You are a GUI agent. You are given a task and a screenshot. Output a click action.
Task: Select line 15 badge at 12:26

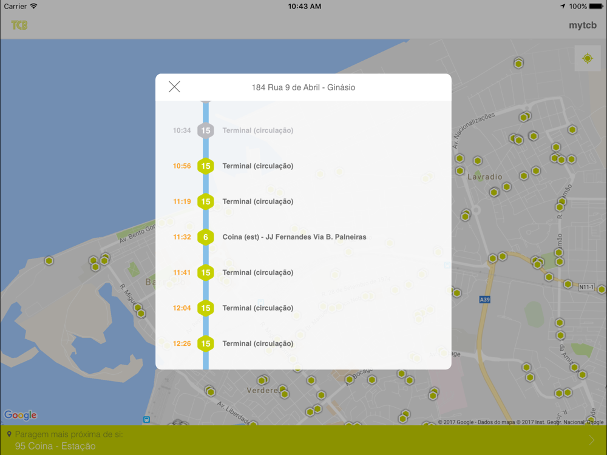click(206, 343)
